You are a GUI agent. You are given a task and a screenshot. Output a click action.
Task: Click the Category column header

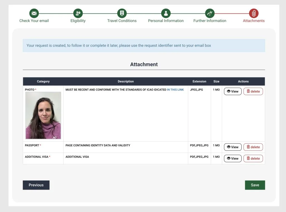tap(43, 81)
